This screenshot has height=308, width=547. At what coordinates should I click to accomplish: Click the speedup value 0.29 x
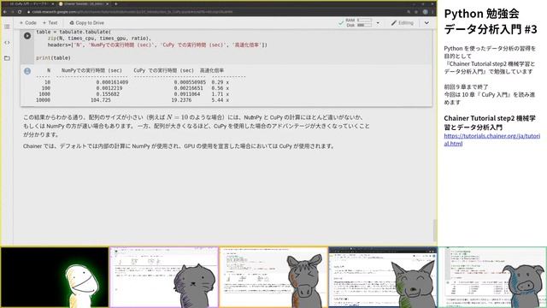tap(221, 82)
